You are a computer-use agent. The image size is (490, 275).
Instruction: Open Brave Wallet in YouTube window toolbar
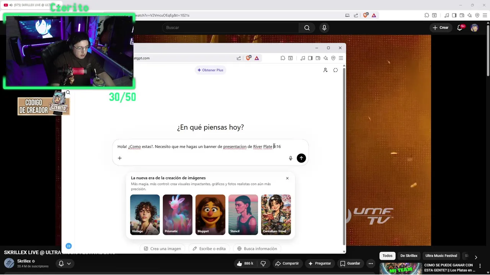point(462,15)
